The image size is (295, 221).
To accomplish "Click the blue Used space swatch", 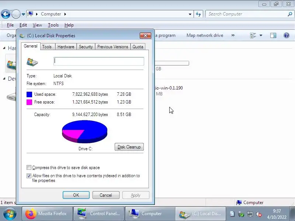I will tap(29, 94).
